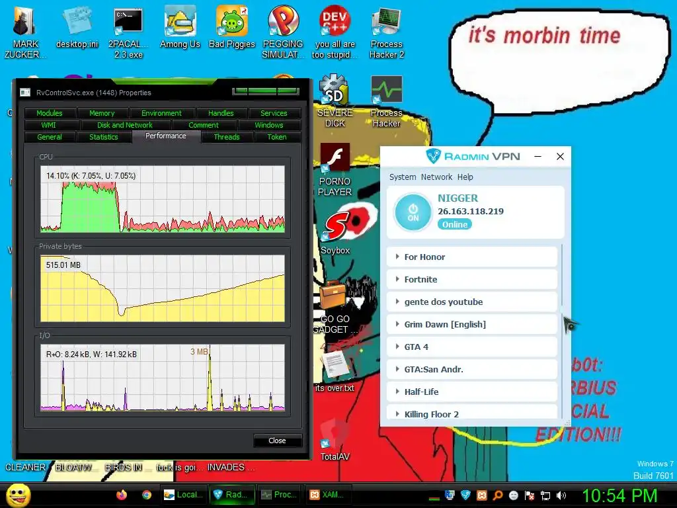
Task: Click the Radmin VPN tray icon
Action: (x=465, y=495)
